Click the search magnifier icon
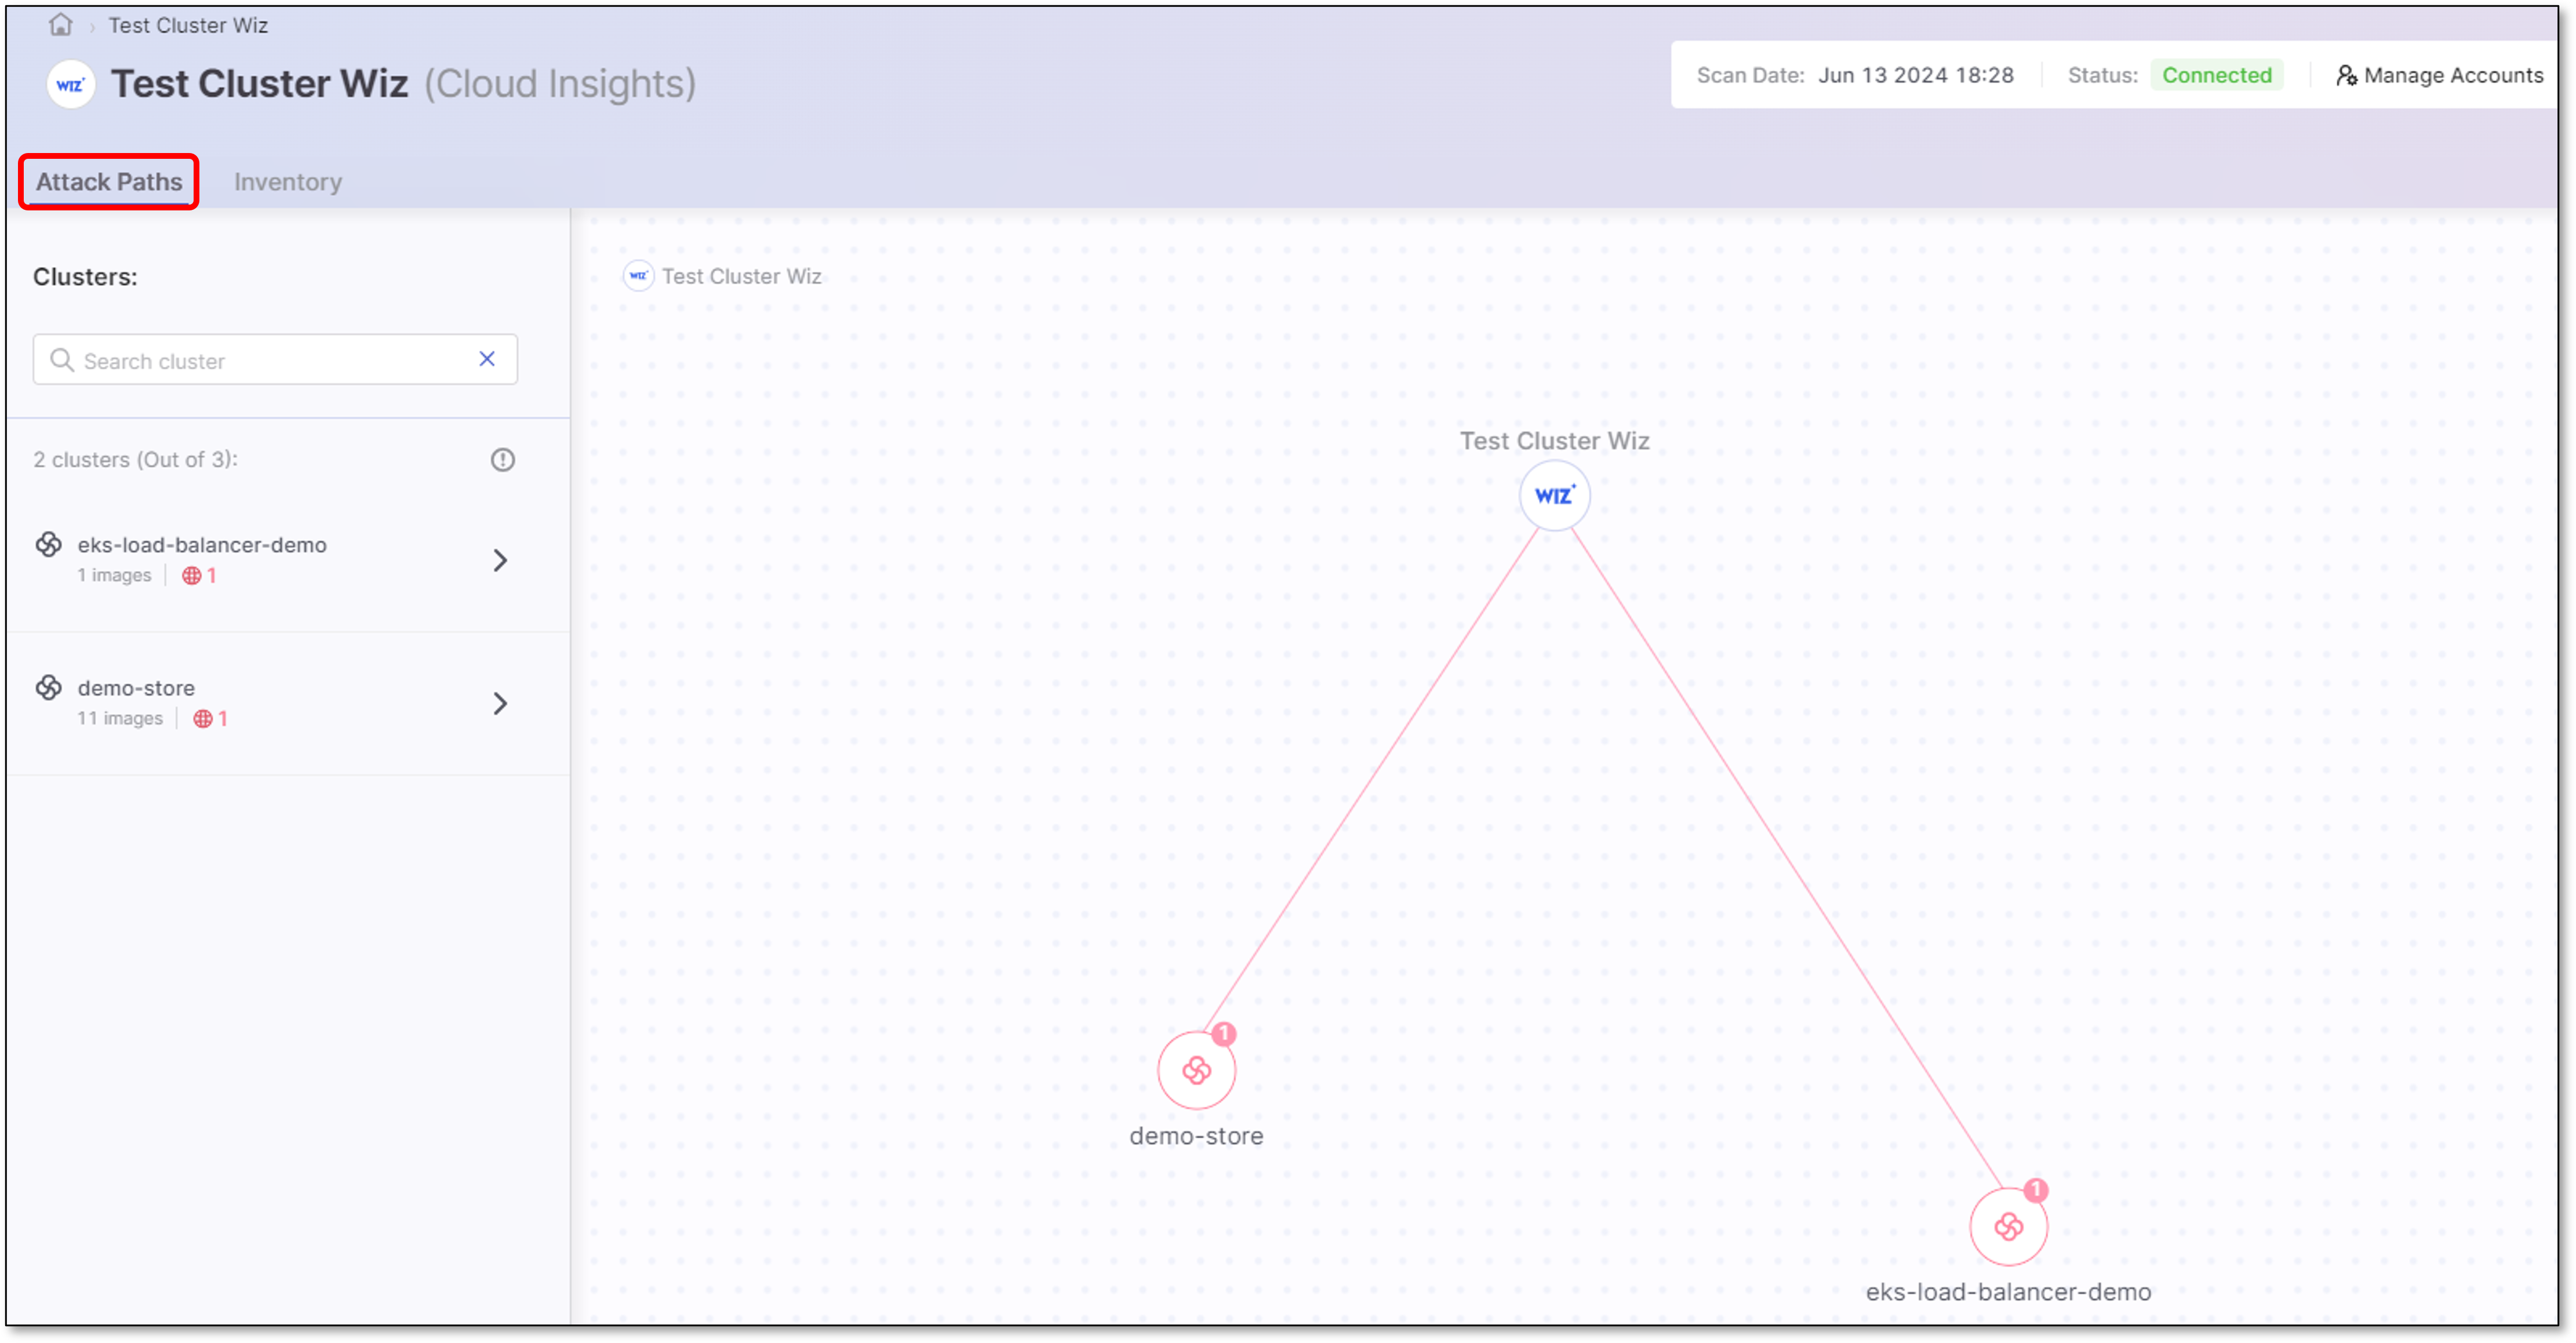Image resolution: width=2576 pixels, height=1343 pixels. click(62, 360)
